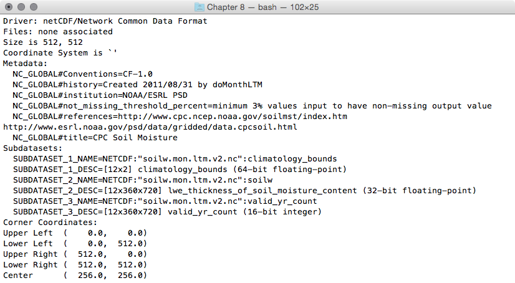515x283 pixels.
Task: Zoom the Terminal window with green button
Action: pos(34,7)
